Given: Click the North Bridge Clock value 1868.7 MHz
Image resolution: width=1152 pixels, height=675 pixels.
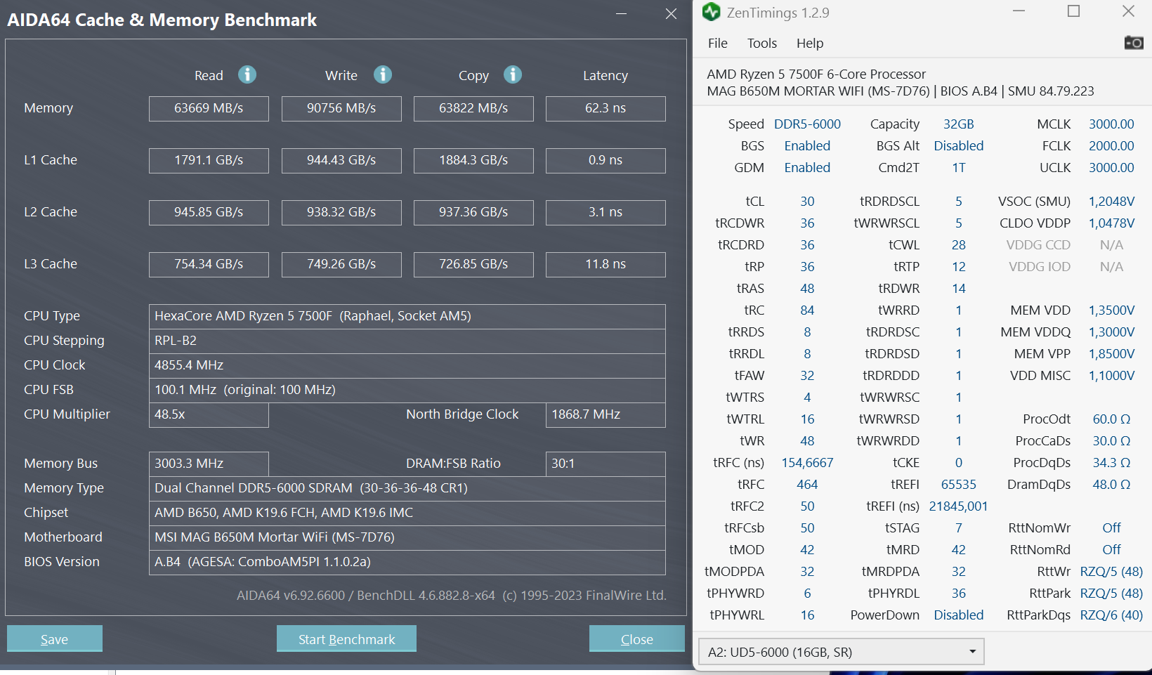Looking at the screenshot, I should coord(606,415).
